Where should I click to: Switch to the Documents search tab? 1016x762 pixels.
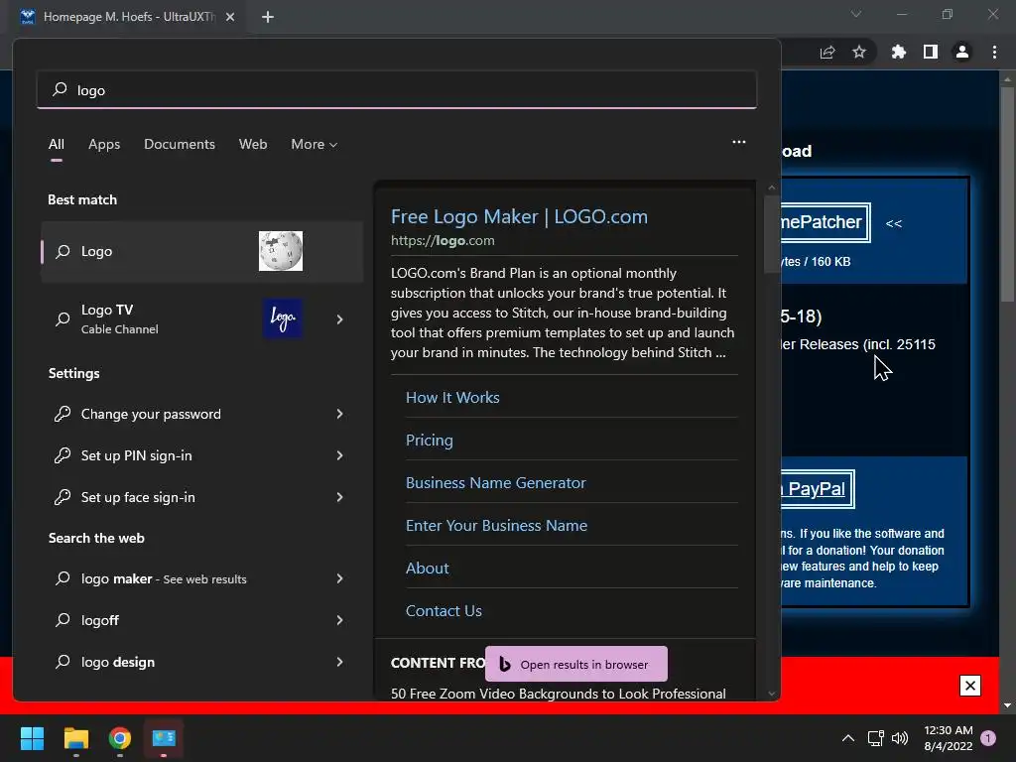coord(180,145)
